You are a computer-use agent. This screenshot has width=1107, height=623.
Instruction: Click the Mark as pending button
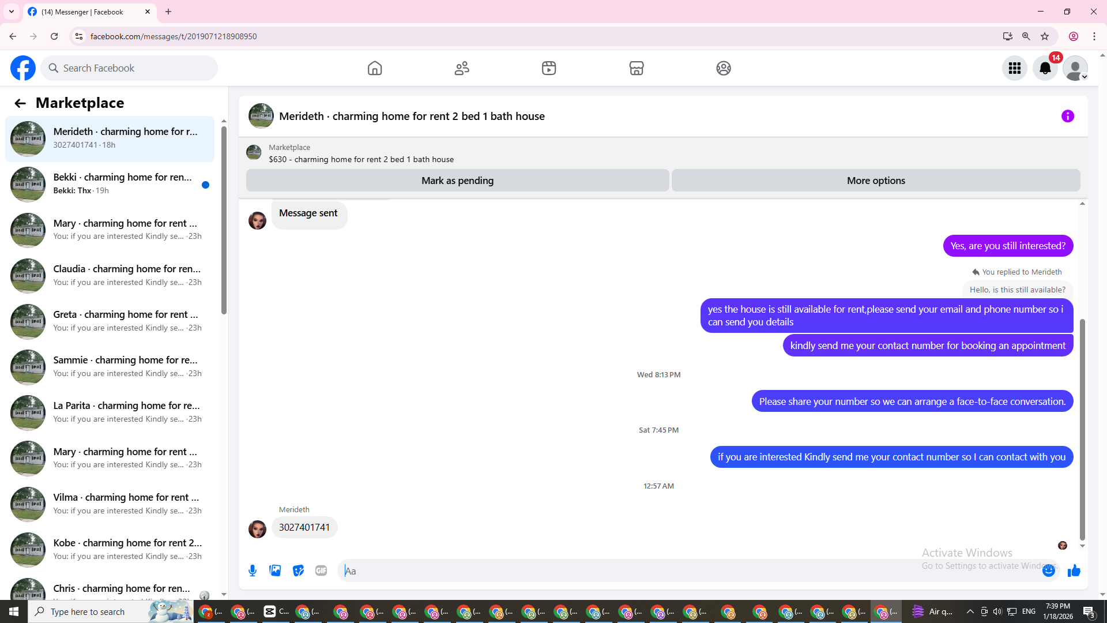point(457,181)
